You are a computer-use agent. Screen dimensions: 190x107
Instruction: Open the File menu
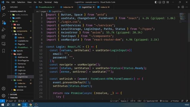tap(8, 2)
